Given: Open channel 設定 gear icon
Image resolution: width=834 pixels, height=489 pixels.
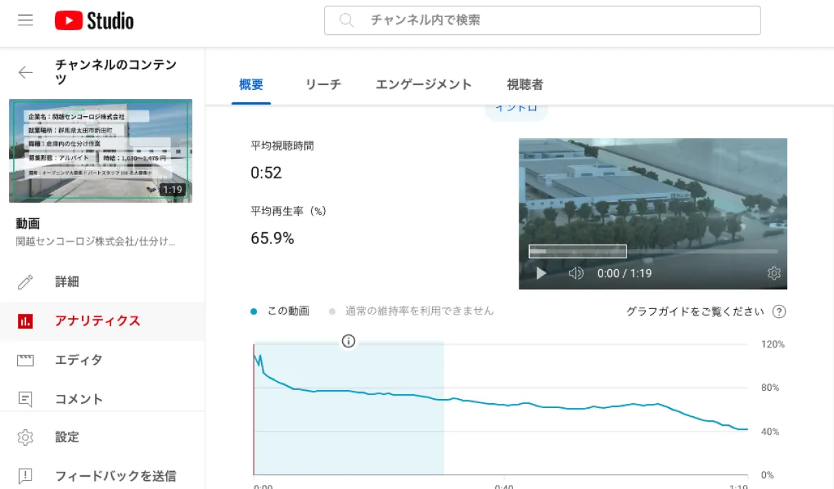Looking at the screenshot, I should pyautogui.click(x=25, y=437).
